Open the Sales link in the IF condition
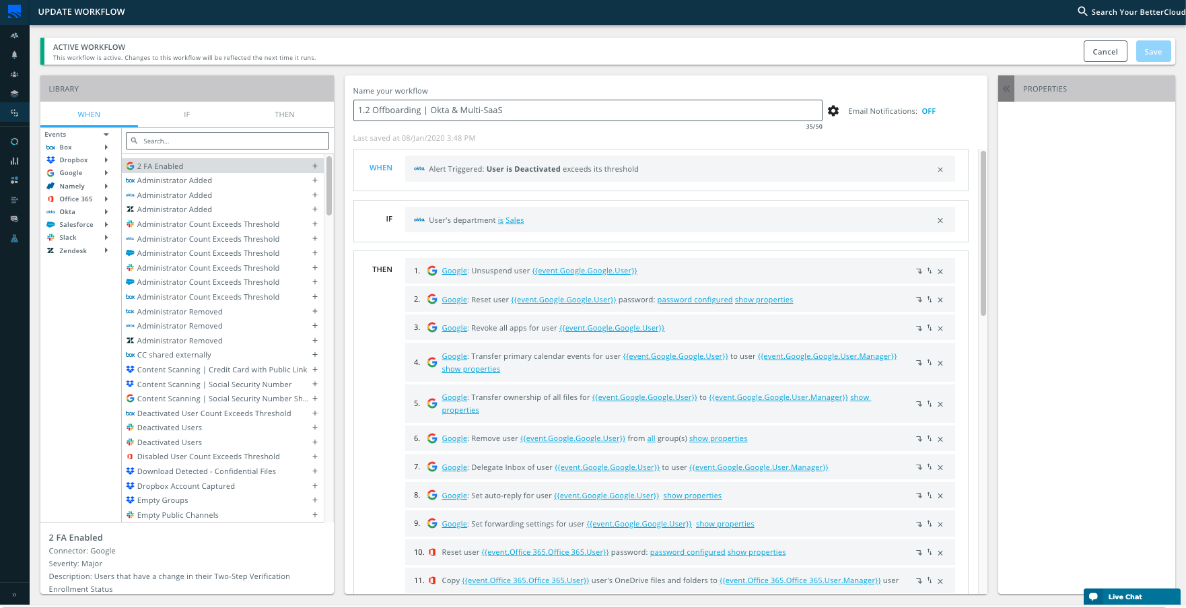This screenshot has height=608, width=1186. [x=514, y=219]
